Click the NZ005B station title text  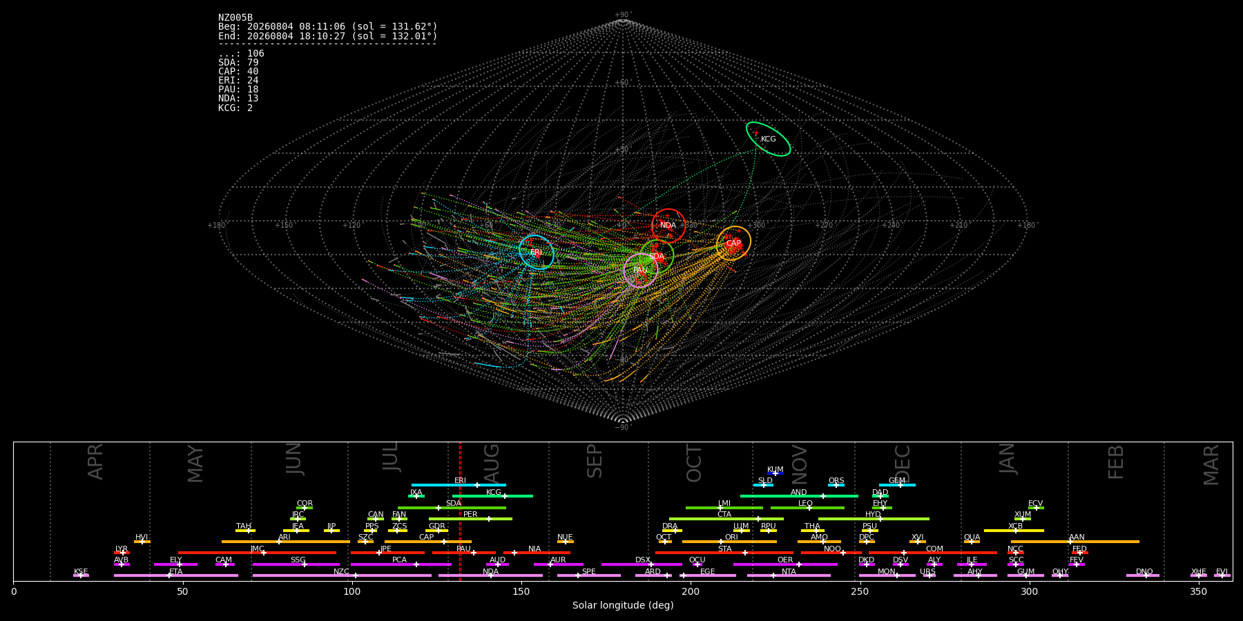[235, 18]
